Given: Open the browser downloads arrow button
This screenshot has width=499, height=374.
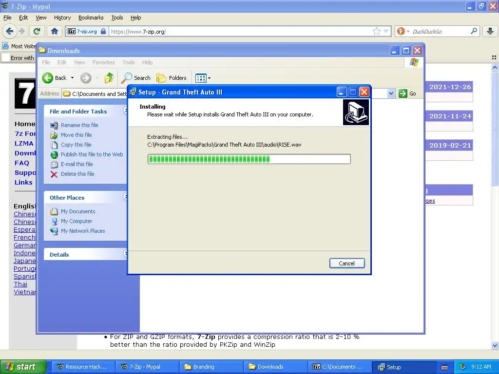Looking at the screenshot, I should coord(490,31).
